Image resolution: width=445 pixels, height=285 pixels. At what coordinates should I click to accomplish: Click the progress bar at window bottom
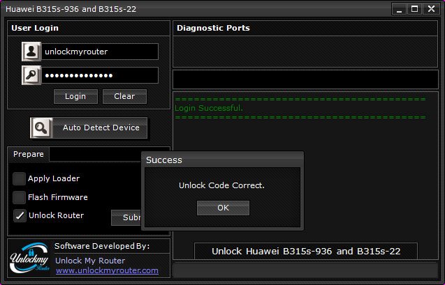[305, 270]
